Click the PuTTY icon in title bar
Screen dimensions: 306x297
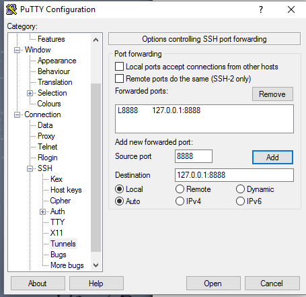(11, 9)
